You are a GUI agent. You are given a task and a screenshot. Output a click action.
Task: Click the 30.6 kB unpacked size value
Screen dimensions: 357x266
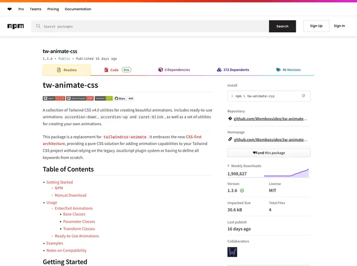click(235, 210)
